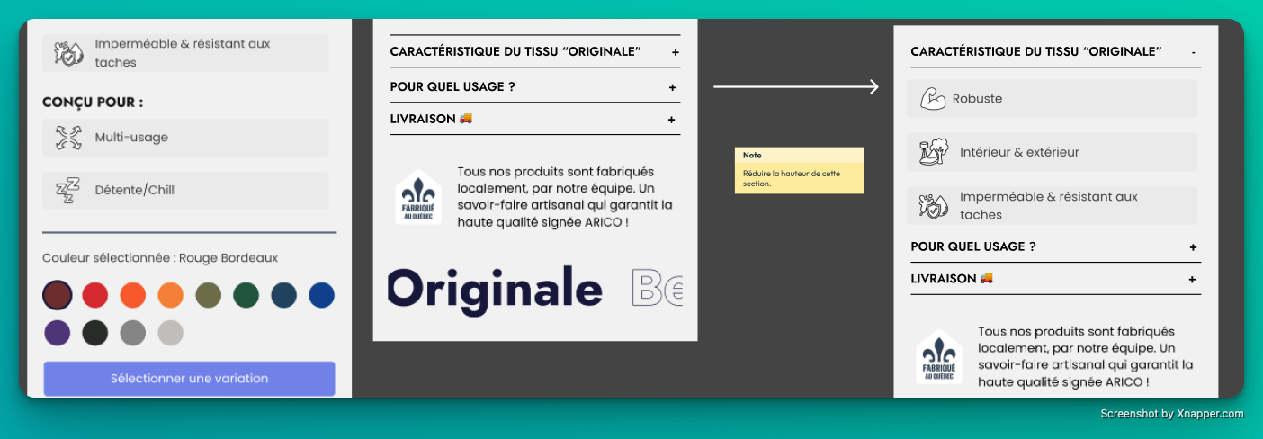Click the shield icon beside Imperméable in the color panel
The height and width of the screenshot is (439, 1263).
(x=68, y=53)
